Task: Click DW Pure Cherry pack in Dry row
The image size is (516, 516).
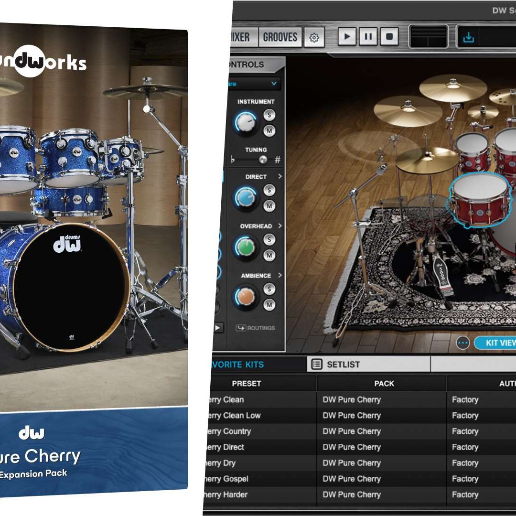Action: tap(352, 463)
